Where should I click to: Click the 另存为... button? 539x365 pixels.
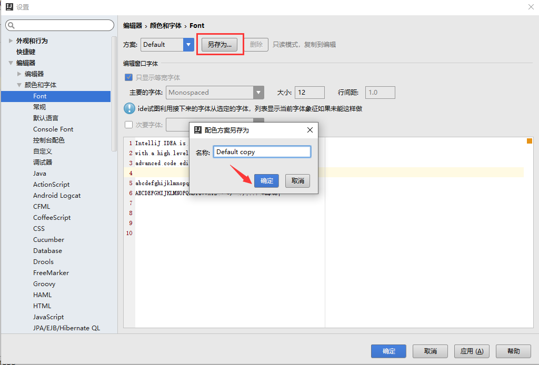tap(219, 45)
